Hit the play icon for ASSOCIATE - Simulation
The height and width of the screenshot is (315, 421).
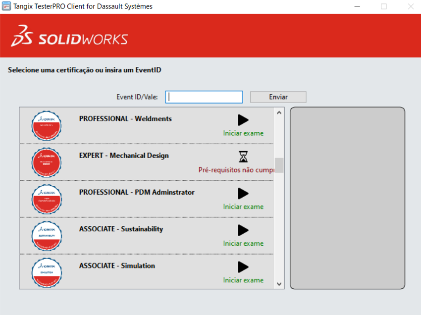click(243, 267)
